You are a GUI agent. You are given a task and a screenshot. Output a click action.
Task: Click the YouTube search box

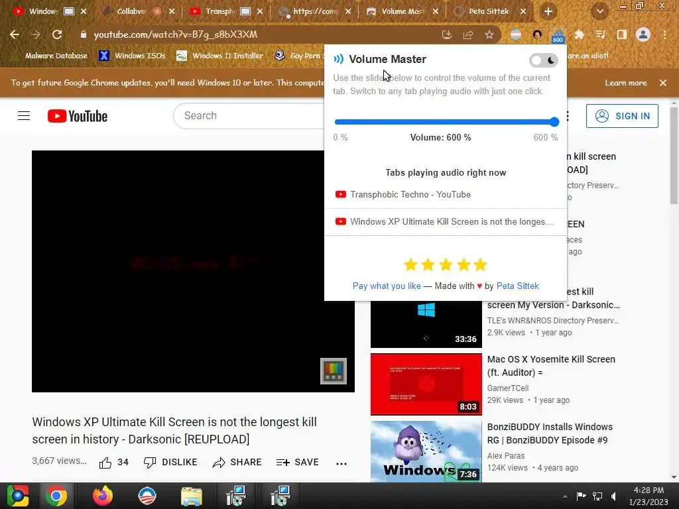pyautogui.click(x=249, y=116)
